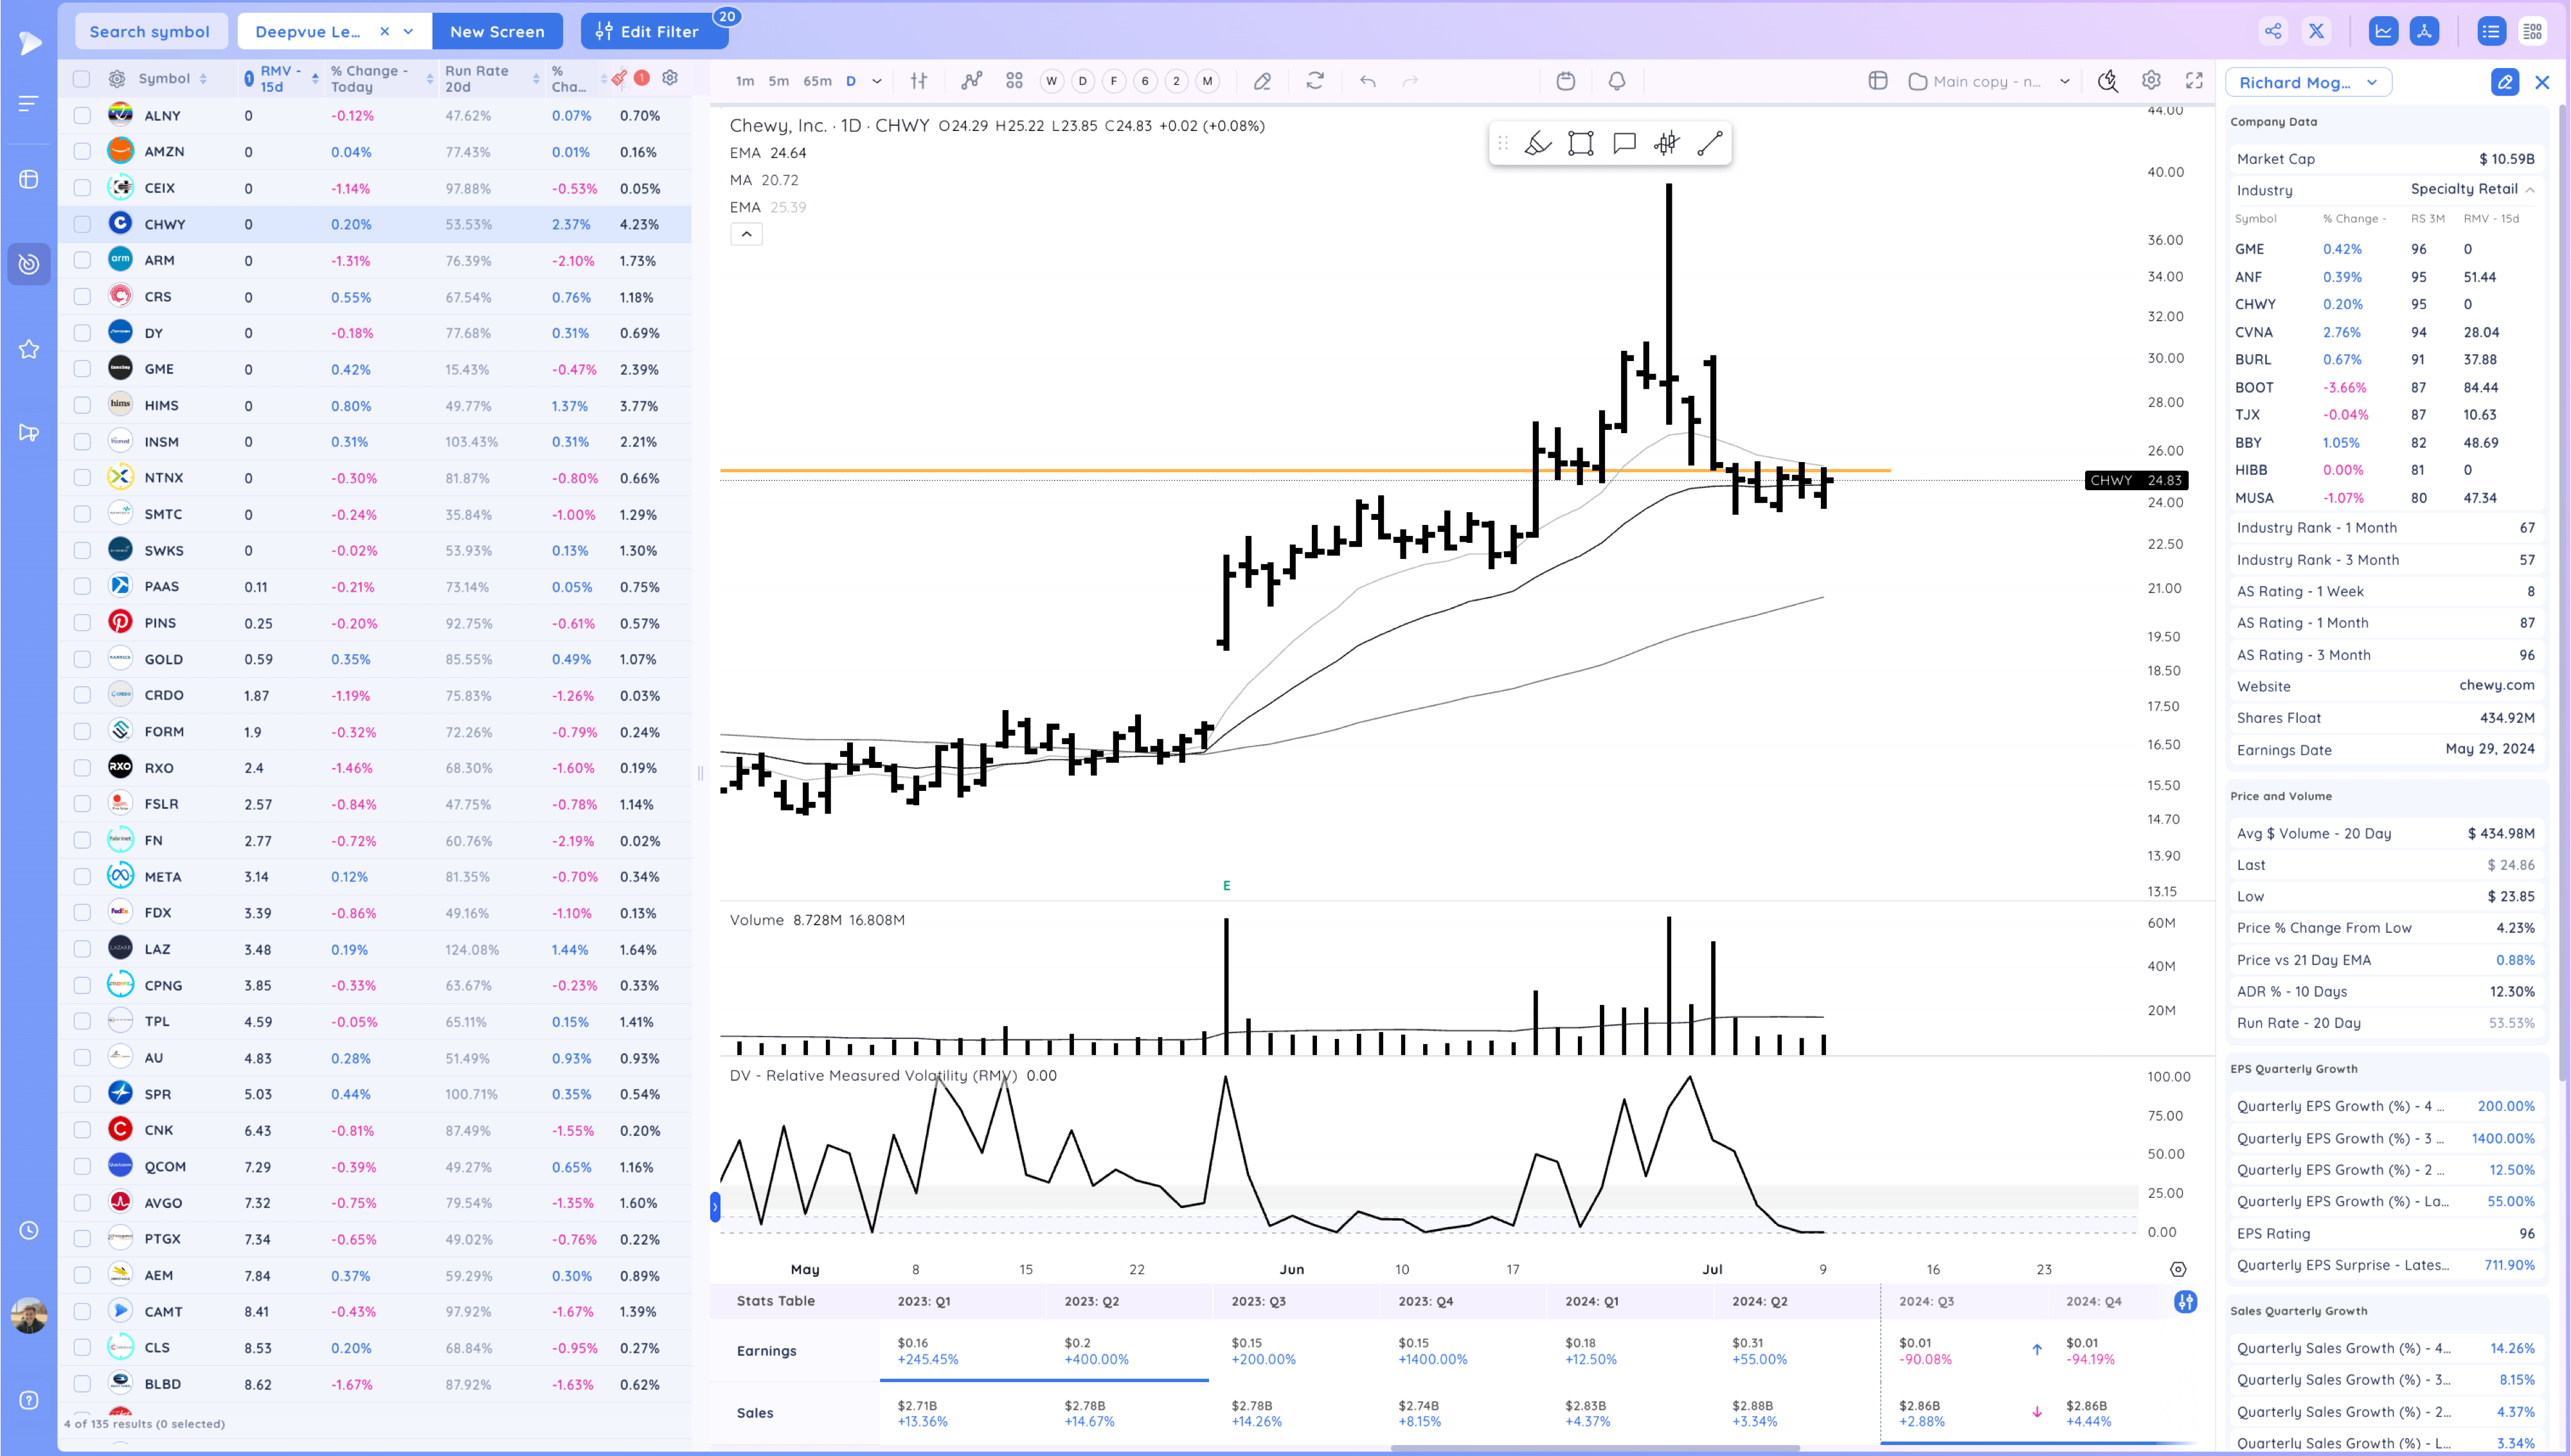Screen dimensions: 2571x1456
Task: Open the Deepvue Leaders screen dropdown
Action: [x=408, y=31]
